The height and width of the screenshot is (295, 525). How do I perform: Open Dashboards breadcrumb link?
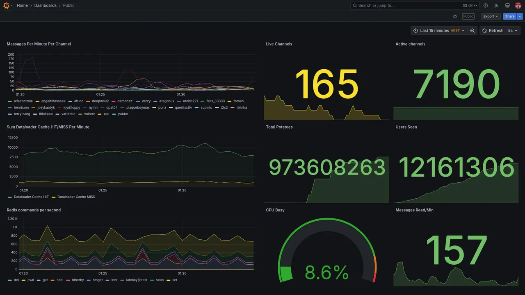pyautogui.click(x=46, y=5)
